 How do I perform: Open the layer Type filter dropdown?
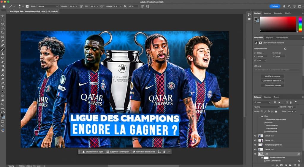(x=262, y=103)
